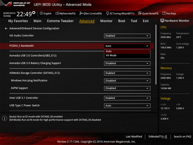
Task: Click Last Modified
Action: click(x=134, y=137)
